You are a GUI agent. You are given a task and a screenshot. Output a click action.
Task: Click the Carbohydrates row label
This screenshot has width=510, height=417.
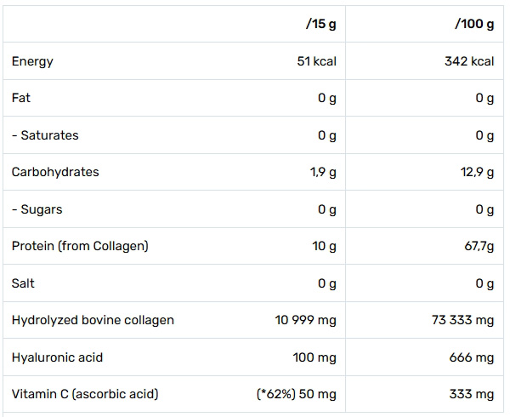[55, 172]
